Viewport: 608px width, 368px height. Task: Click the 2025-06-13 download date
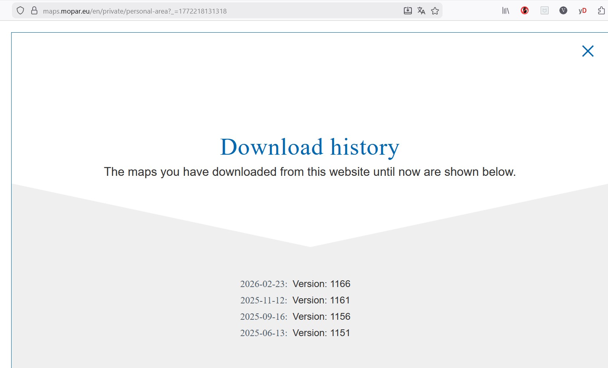pyautogui.click(x=264, y=333)
